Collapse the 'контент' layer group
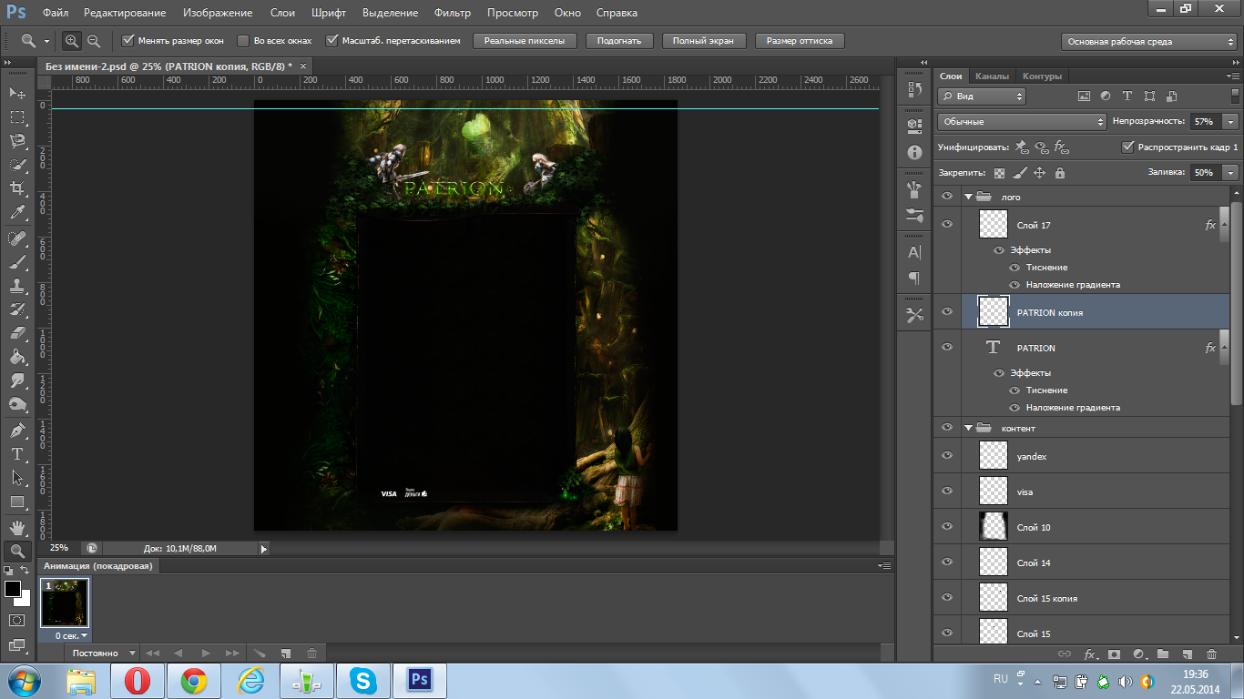Image resolution: width=1244 pixels, height=699 pixels. 968,428
